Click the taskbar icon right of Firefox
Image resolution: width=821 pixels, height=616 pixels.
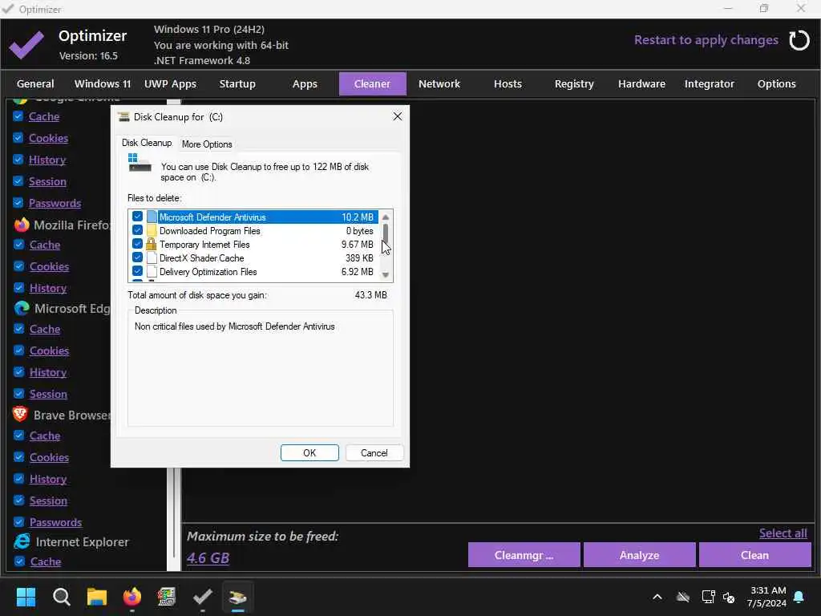point(167,597)
